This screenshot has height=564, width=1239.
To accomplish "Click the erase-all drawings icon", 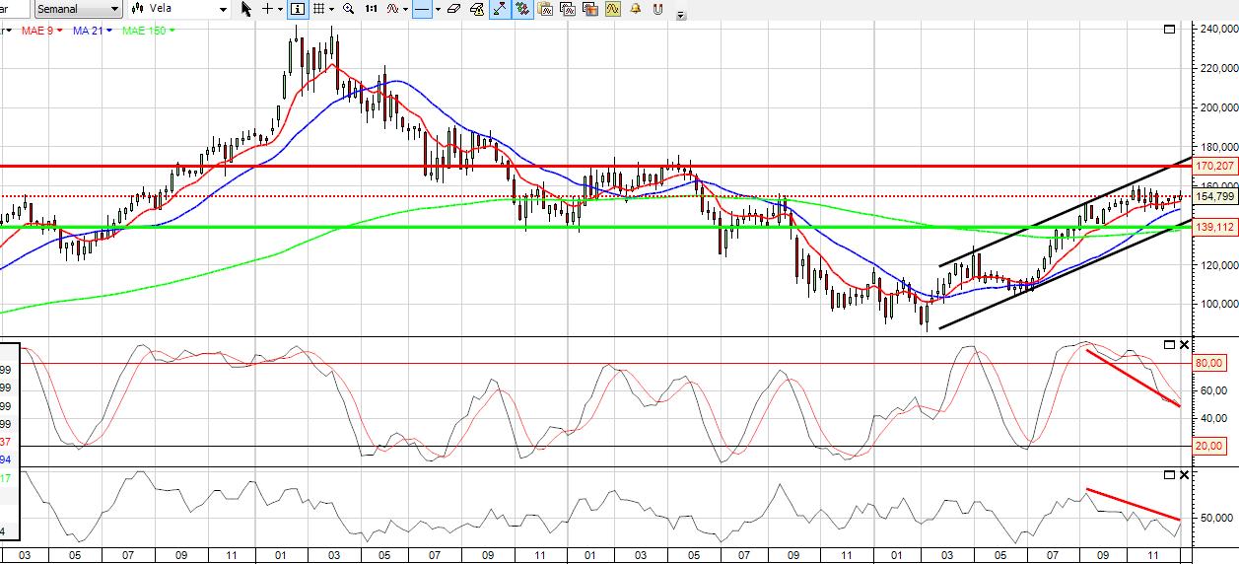I will point(477,9).
